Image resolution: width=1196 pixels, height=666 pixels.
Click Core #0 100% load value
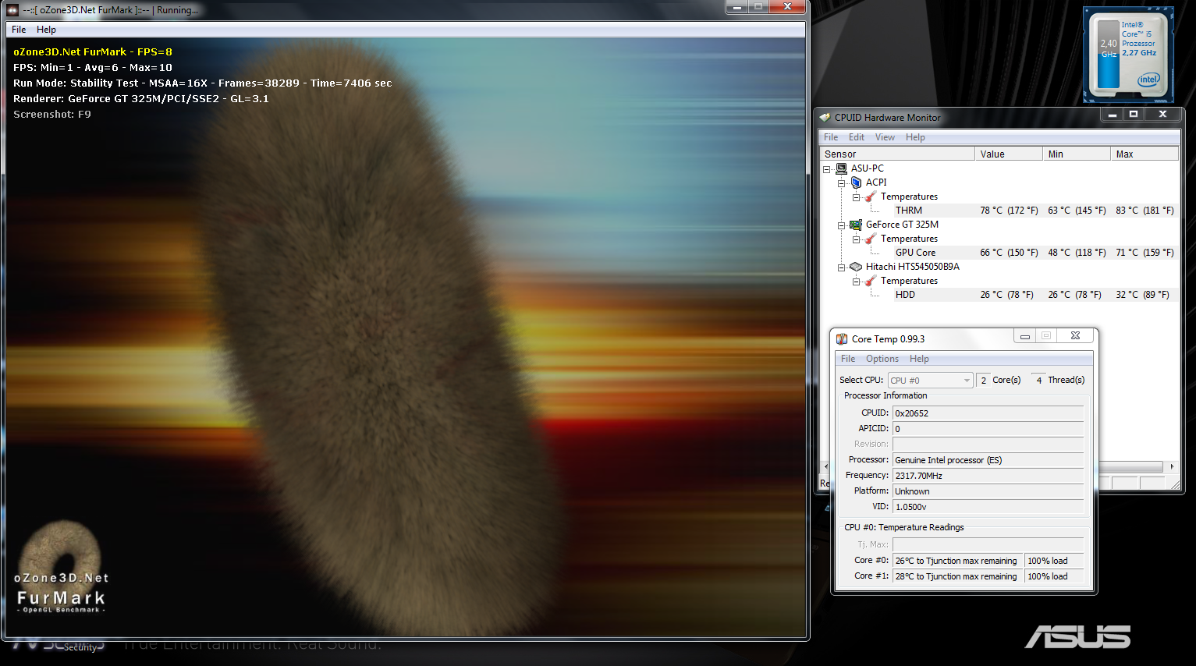point(1054,561)
